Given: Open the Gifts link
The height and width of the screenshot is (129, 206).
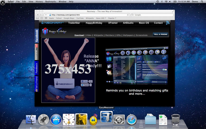Looking at the screenshot, I should pos(118,35).
